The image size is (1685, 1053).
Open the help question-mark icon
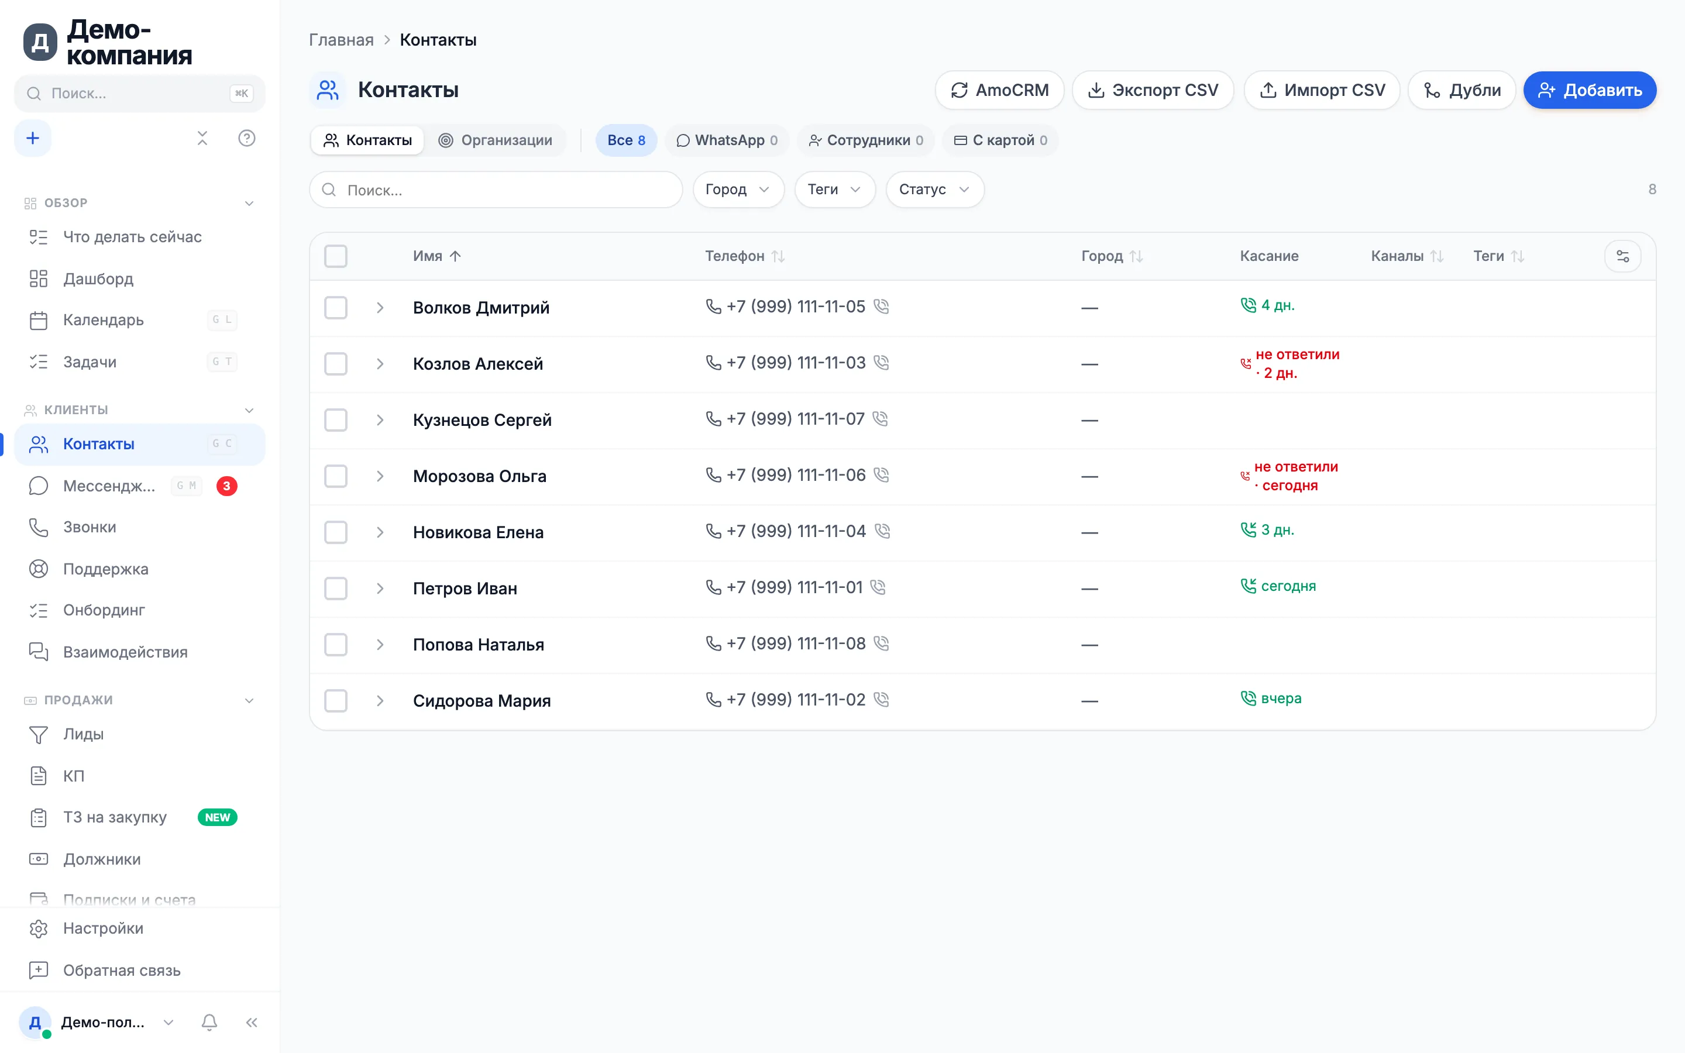[246, 138]
